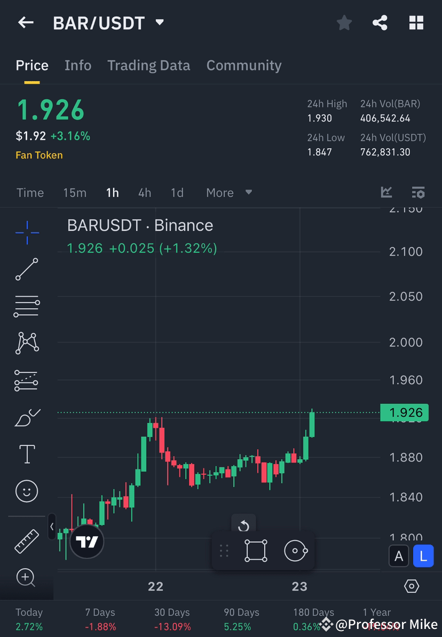
Task: Open the BAR/USDT pair selector dropdown
Action: click(159, 22)
